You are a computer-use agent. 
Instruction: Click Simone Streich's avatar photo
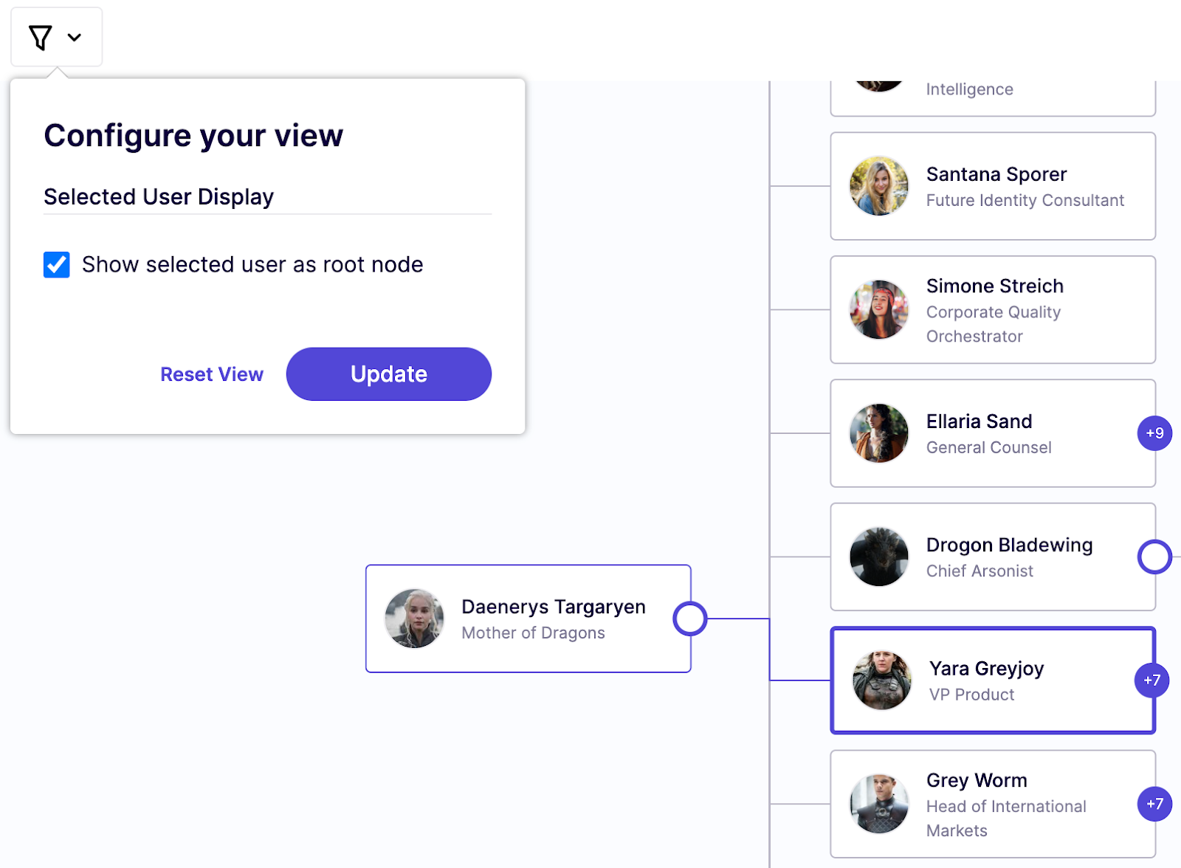click(879, 309)
